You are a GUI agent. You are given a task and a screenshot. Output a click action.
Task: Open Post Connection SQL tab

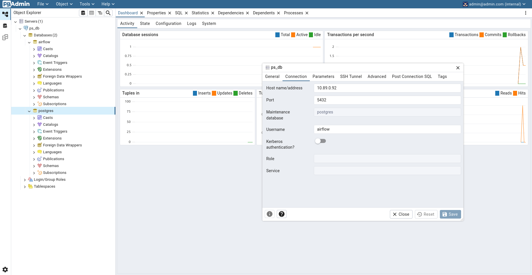click(x=412, y=76)
